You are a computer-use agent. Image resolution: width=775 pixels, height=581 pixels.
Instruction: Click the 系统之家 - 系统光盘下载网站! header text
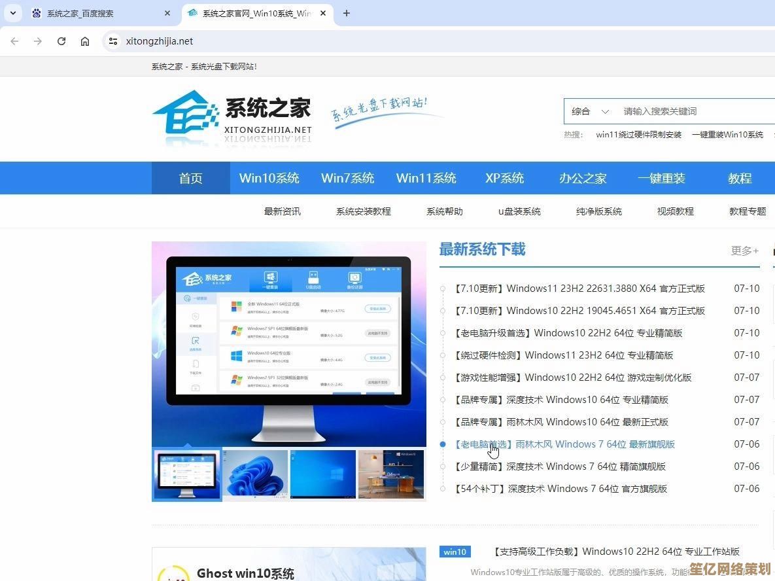click(203, 66)
